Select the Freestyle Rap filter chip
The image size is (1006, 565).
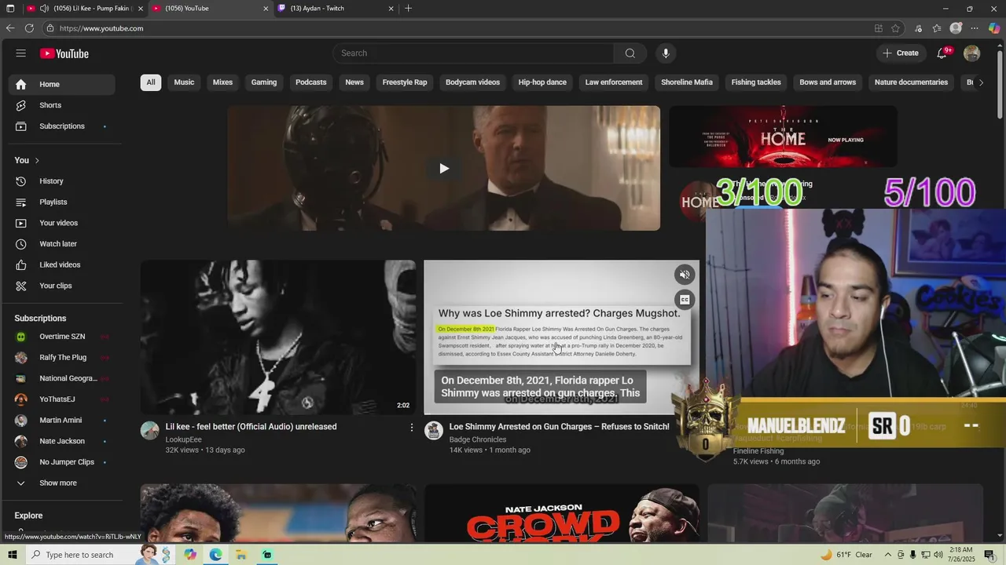(x=405, y=82)
